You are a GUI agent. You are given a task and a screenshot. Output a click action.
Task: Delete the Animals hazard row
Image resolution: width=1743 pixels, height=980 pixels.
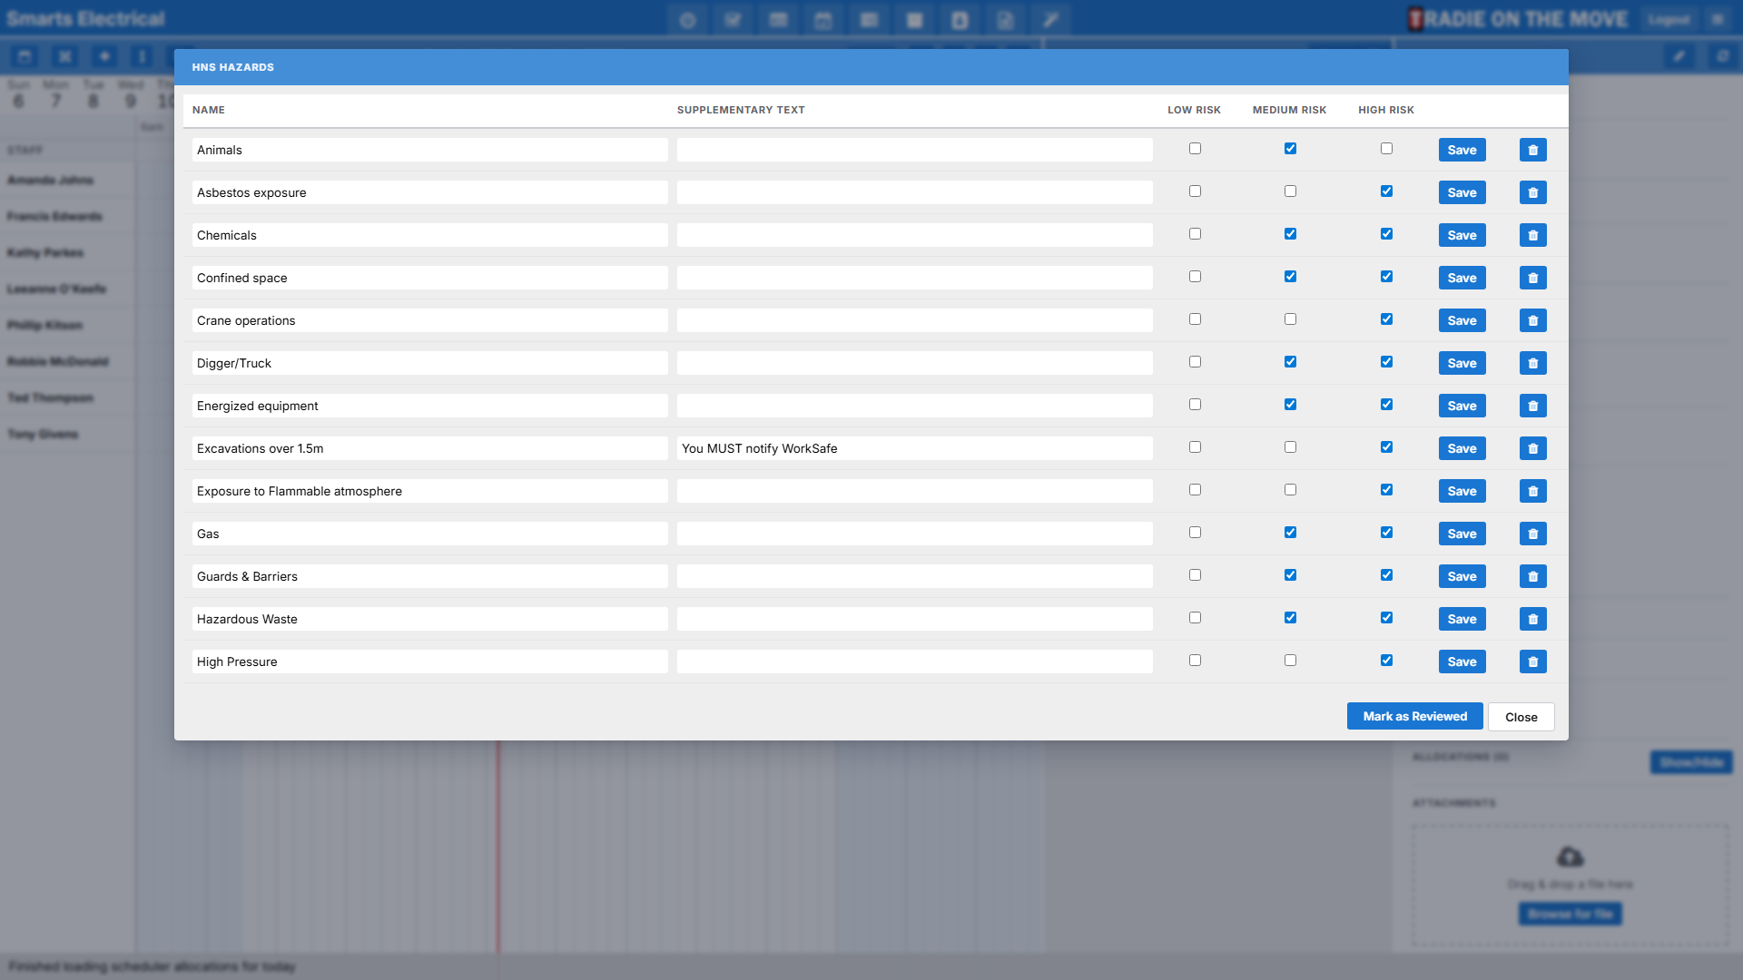pyautogui.click(x=1532, y=150)
